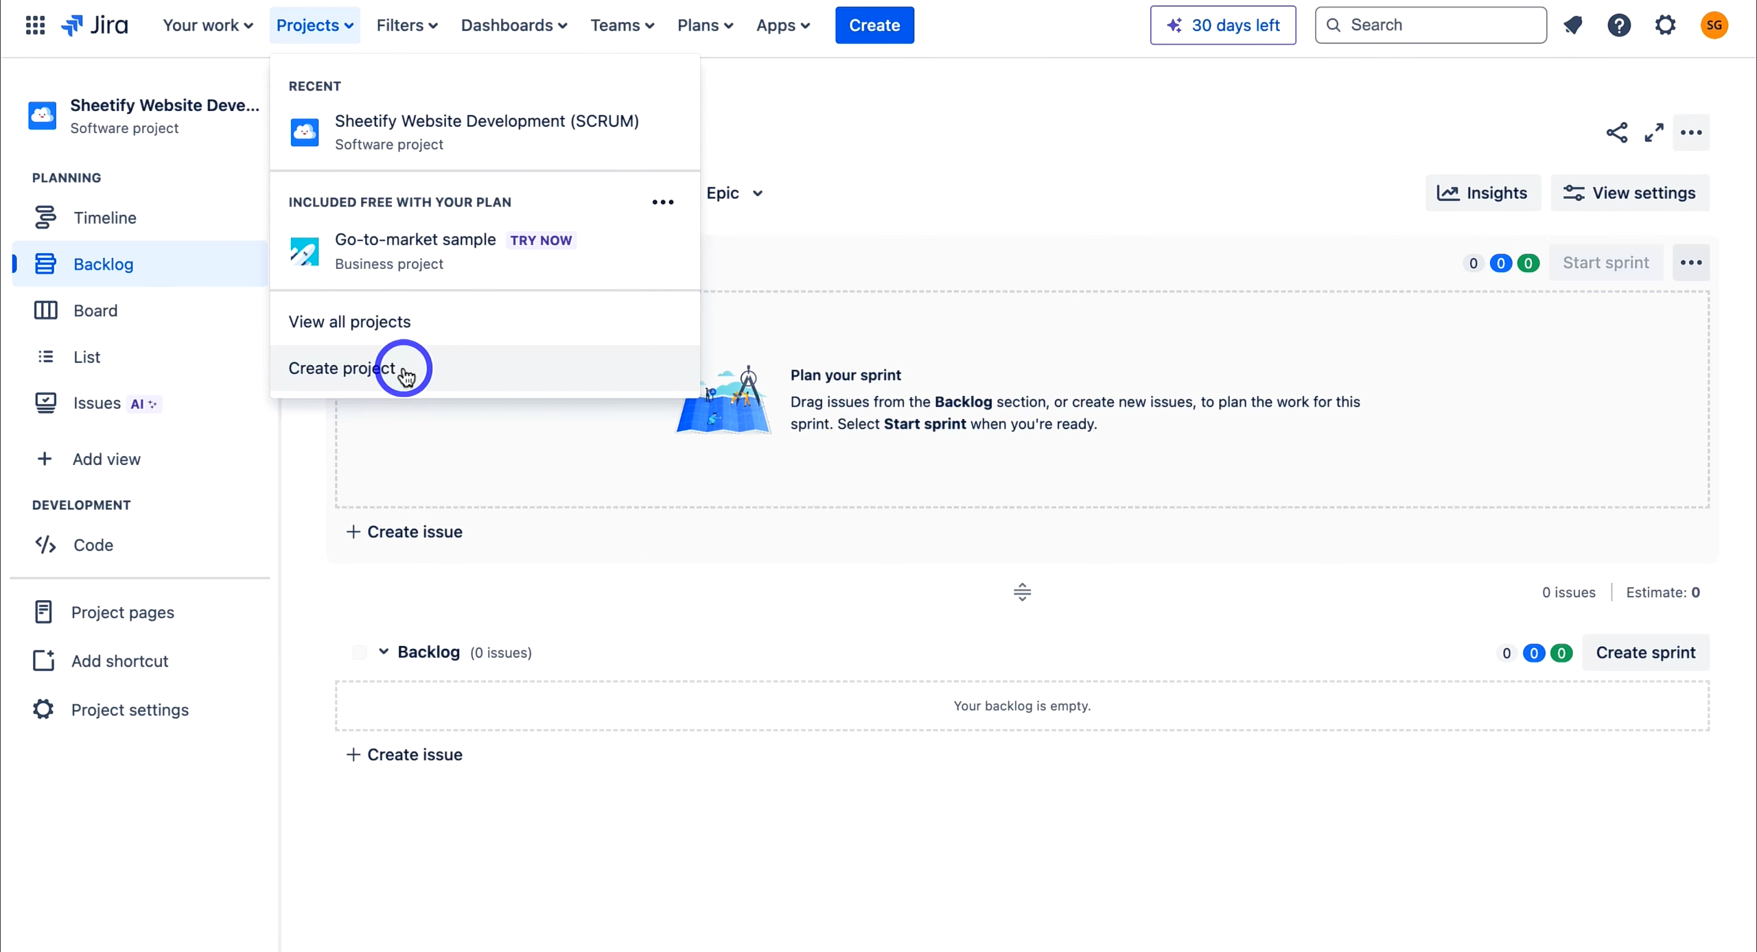Select Create project menu entry
Viewport: 1757px width, 952px height.
point(485,368)
